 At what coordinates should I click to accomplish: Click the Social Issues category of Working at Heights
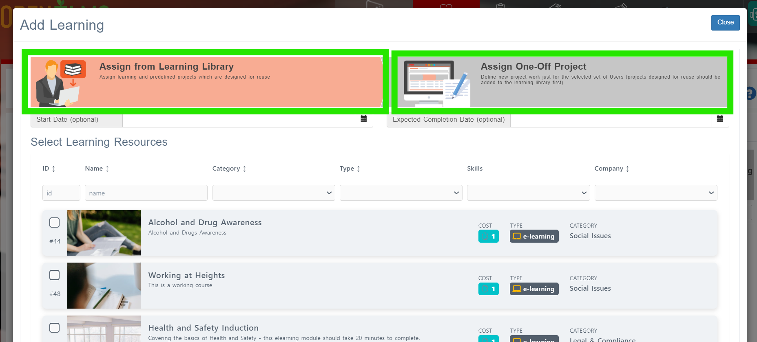590,288
